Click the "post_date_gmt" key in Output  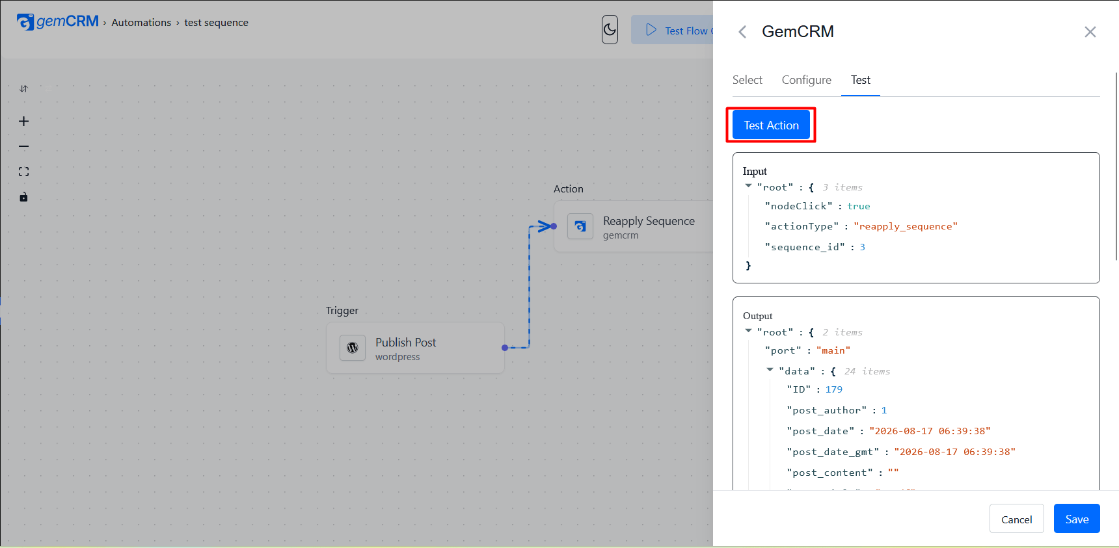(833, 452)
